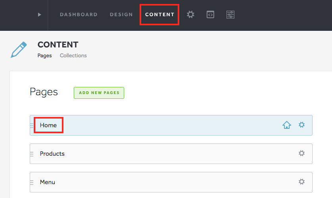
Task: Expand sidebar using the top-left triangle arrow
Action: click(x=39, y=15)
